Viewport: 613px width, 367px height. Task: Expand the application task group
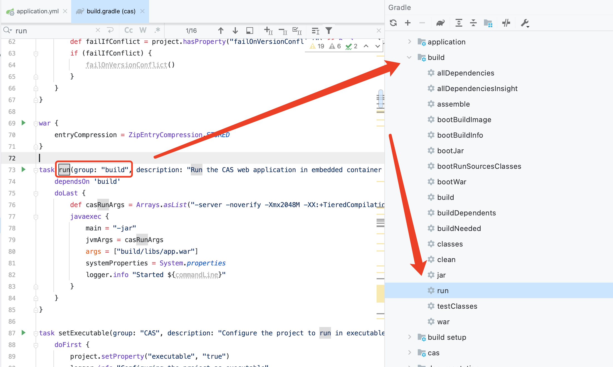coord(409,42)
